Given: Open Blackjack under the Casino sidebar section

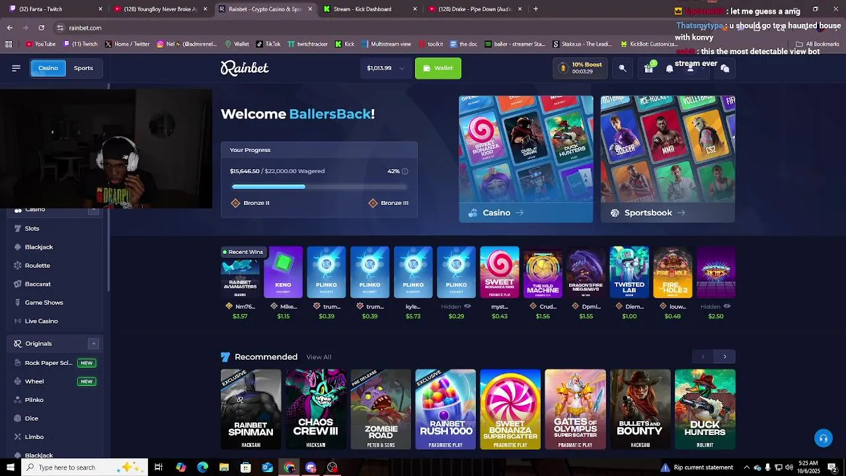Looking at the screenshot, I should pos(56,247).
